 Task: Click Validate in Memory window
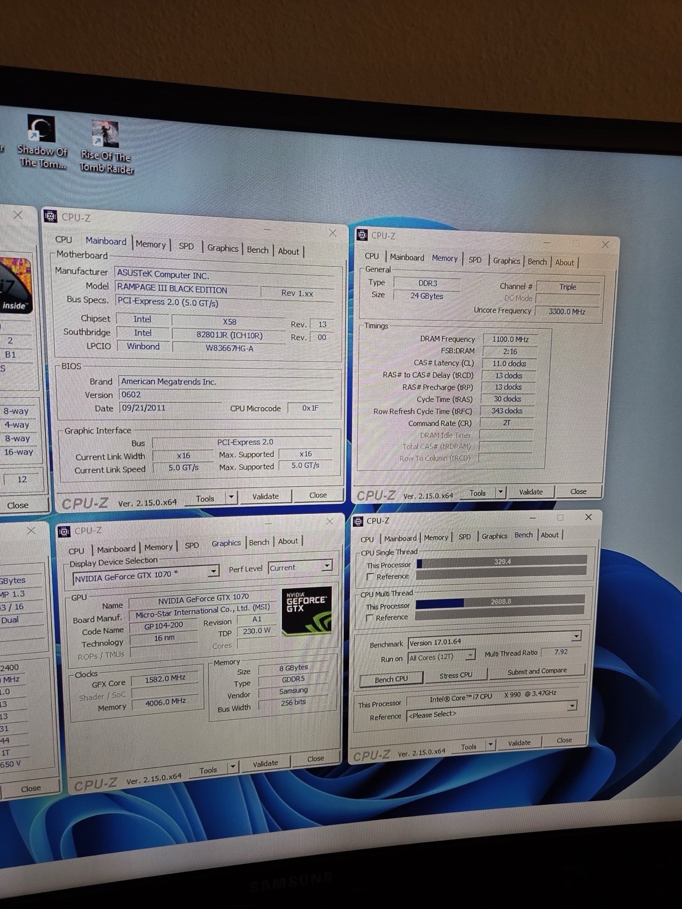click(531, 492)
